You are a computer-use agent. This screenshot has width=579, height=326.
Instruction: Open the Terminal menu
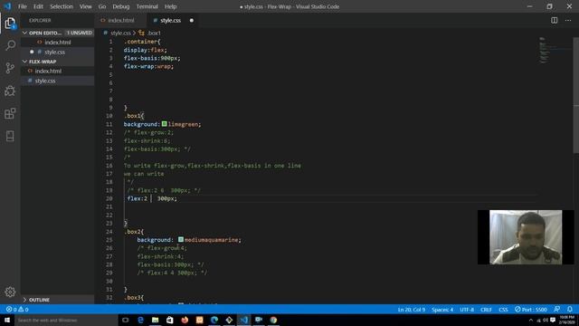coord(147,6)
